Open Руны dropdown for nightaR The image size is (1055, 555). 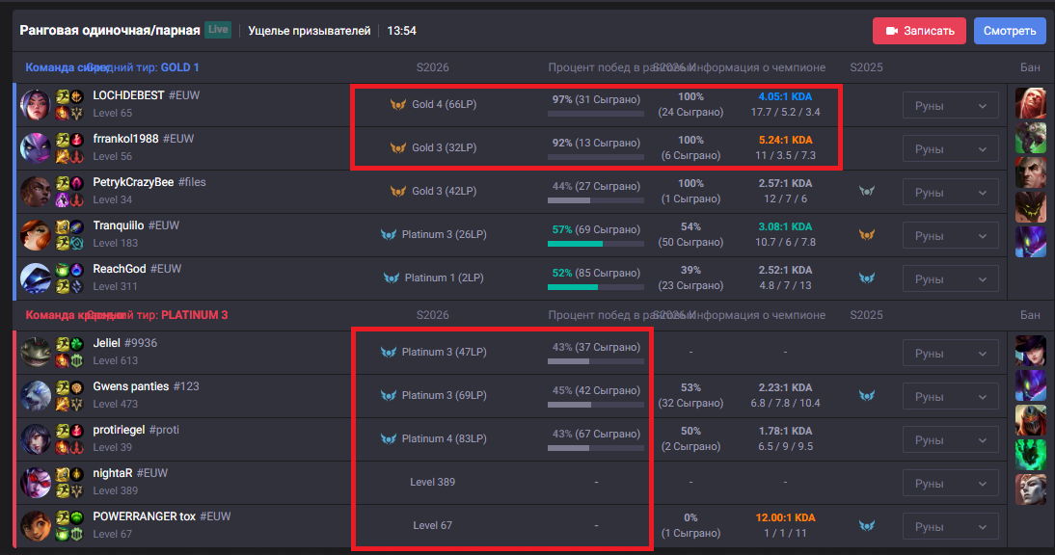950,484
